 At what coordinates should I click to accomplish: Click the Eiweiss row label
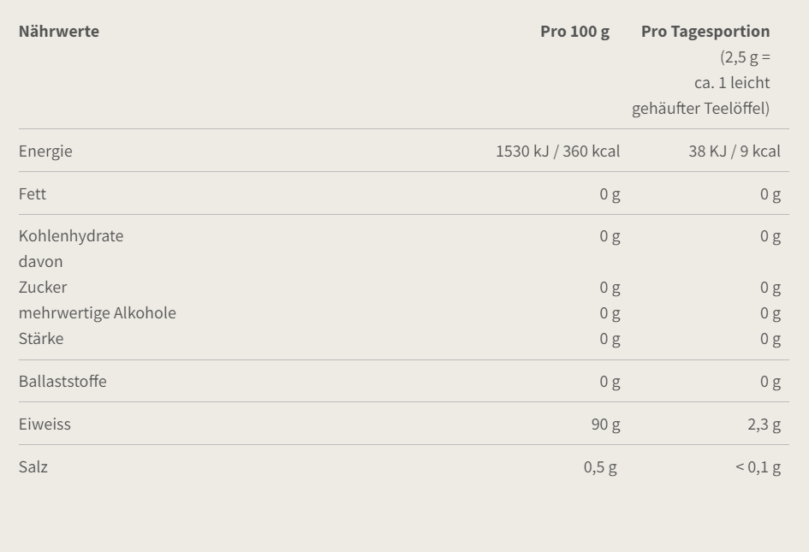[45, 424]
